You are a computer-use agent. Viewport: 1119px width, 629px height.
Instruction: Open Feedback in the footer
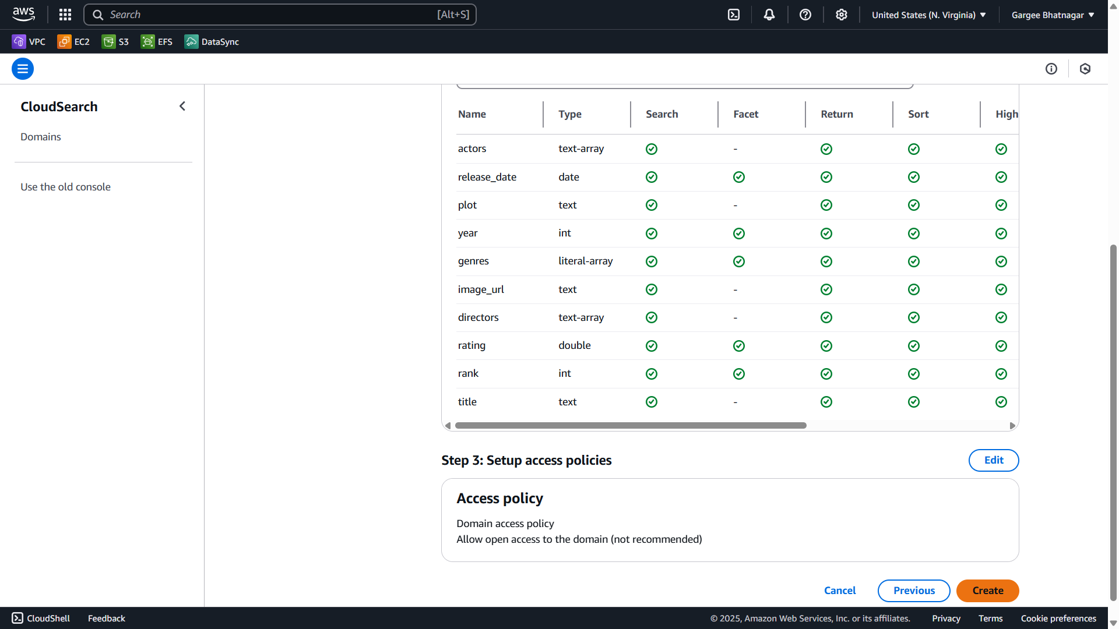point(107,618)
